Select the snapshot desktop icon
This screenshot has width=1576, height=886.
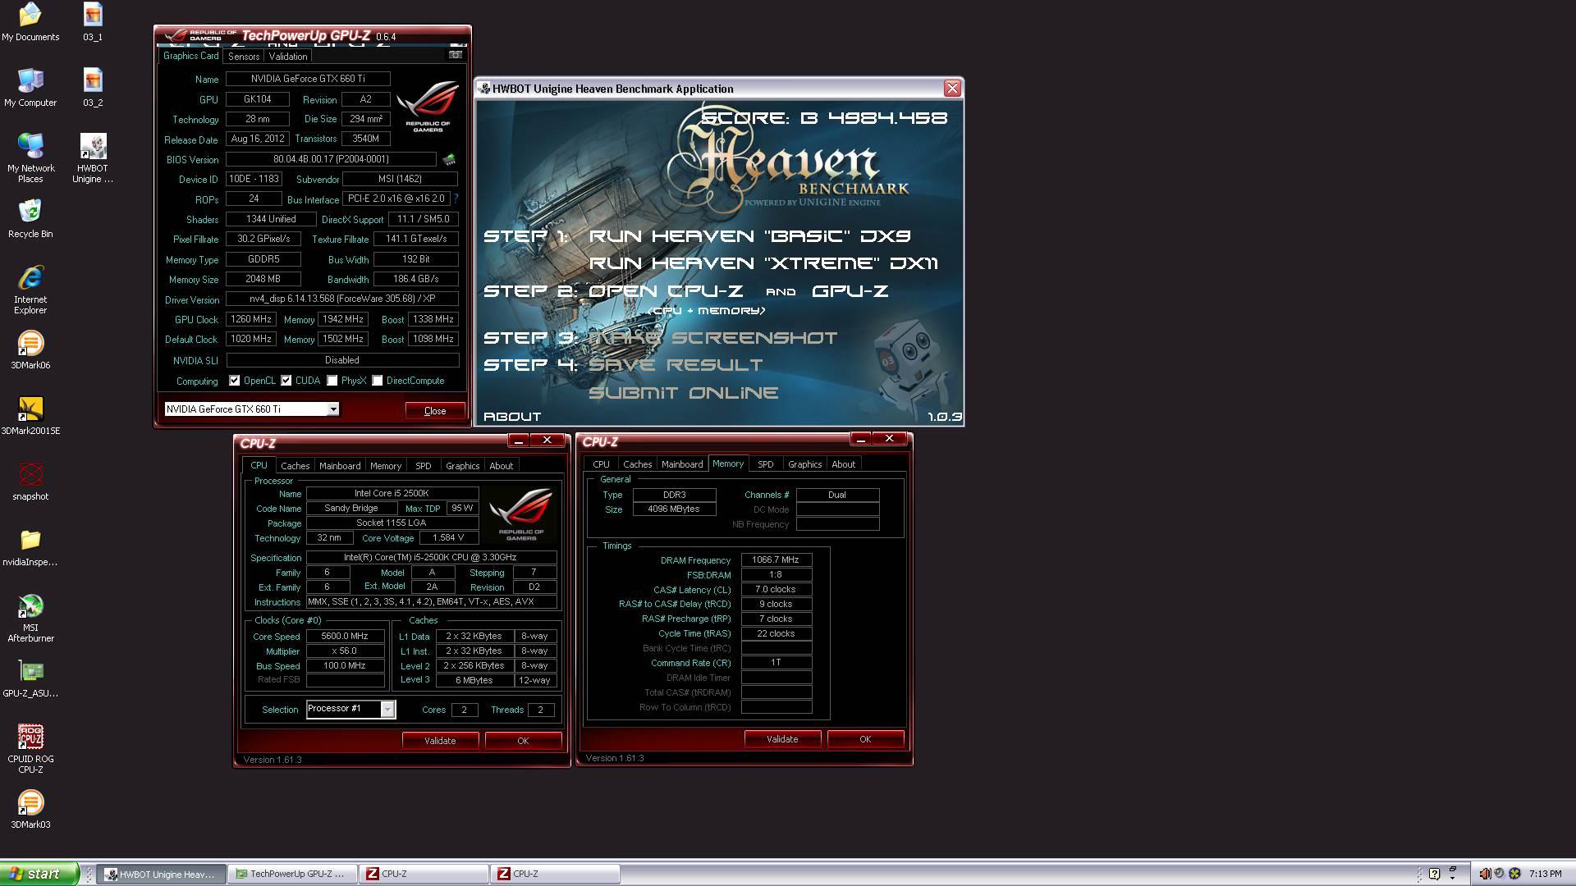click(x=30, y=481)
